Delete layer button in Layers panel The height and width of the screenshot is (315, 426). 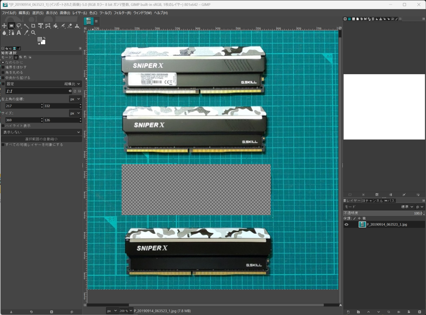coord(419,312)
